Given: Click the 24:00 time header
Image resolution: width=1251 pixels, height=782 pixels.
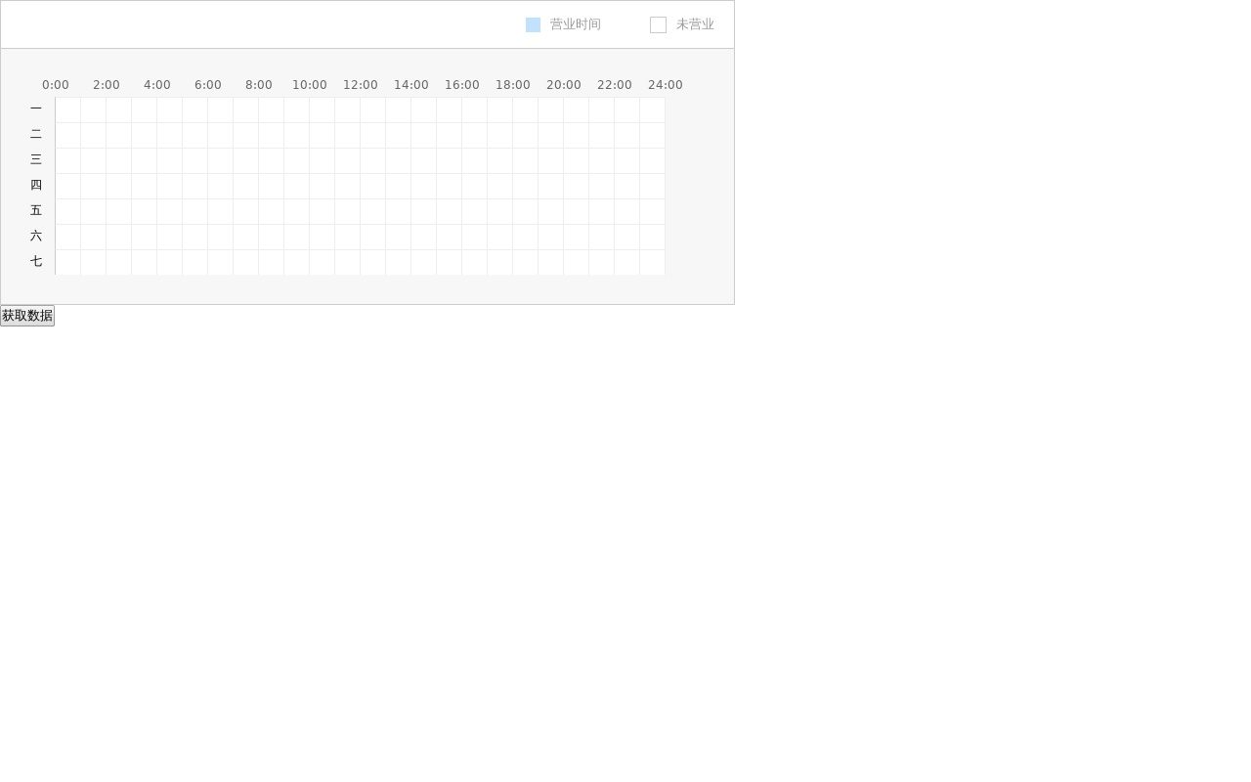Looking at the screenshot, I should pyautogui.click(x=666, y=85).
